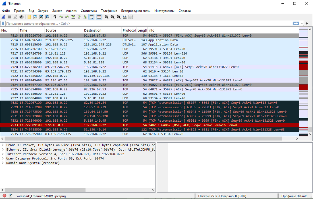Save the capture file icon

(x=35, y=17)
